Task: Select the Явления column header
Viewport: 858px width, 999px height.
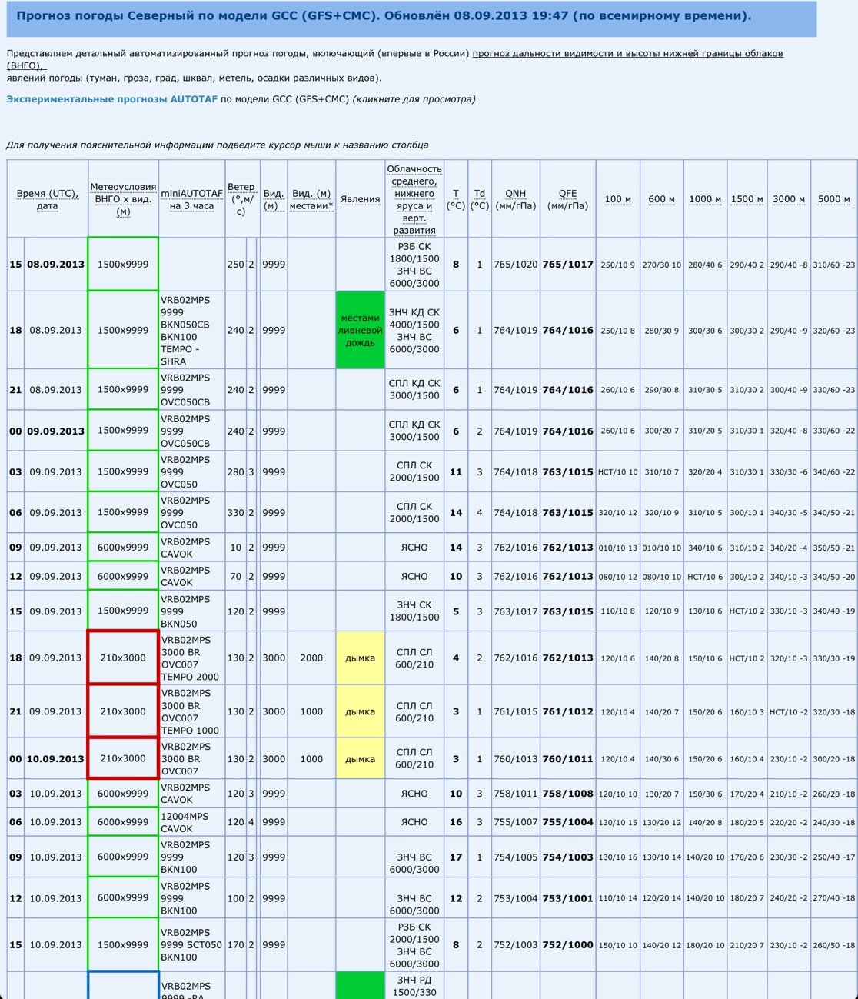Action: (x=360, y=199)
